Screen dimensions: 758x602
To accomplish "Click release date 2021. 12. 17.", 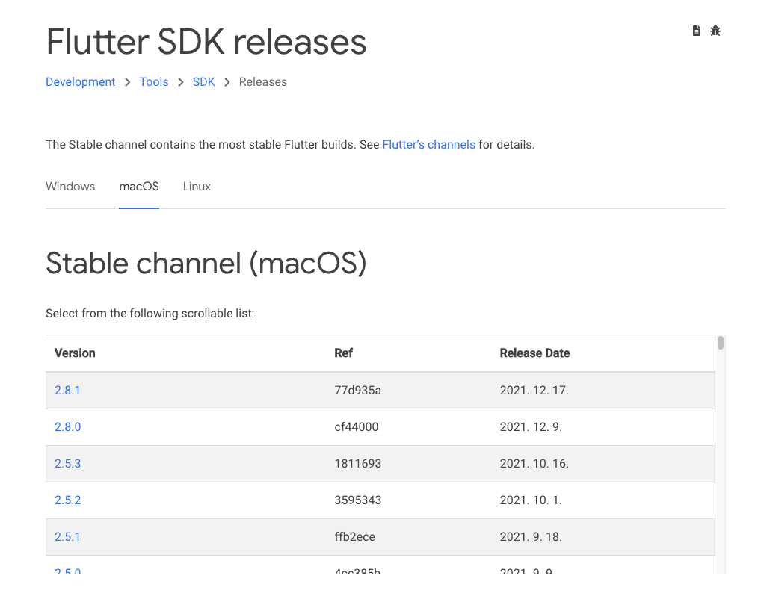I will pos(534,391).
